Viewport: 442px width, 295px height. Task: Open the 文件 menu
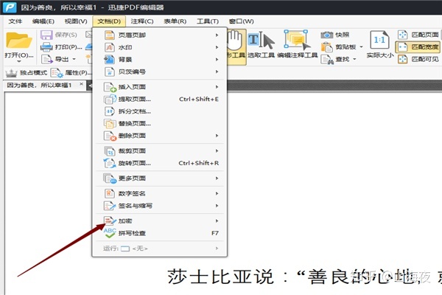pyautogui.click(x=15, y=21)
